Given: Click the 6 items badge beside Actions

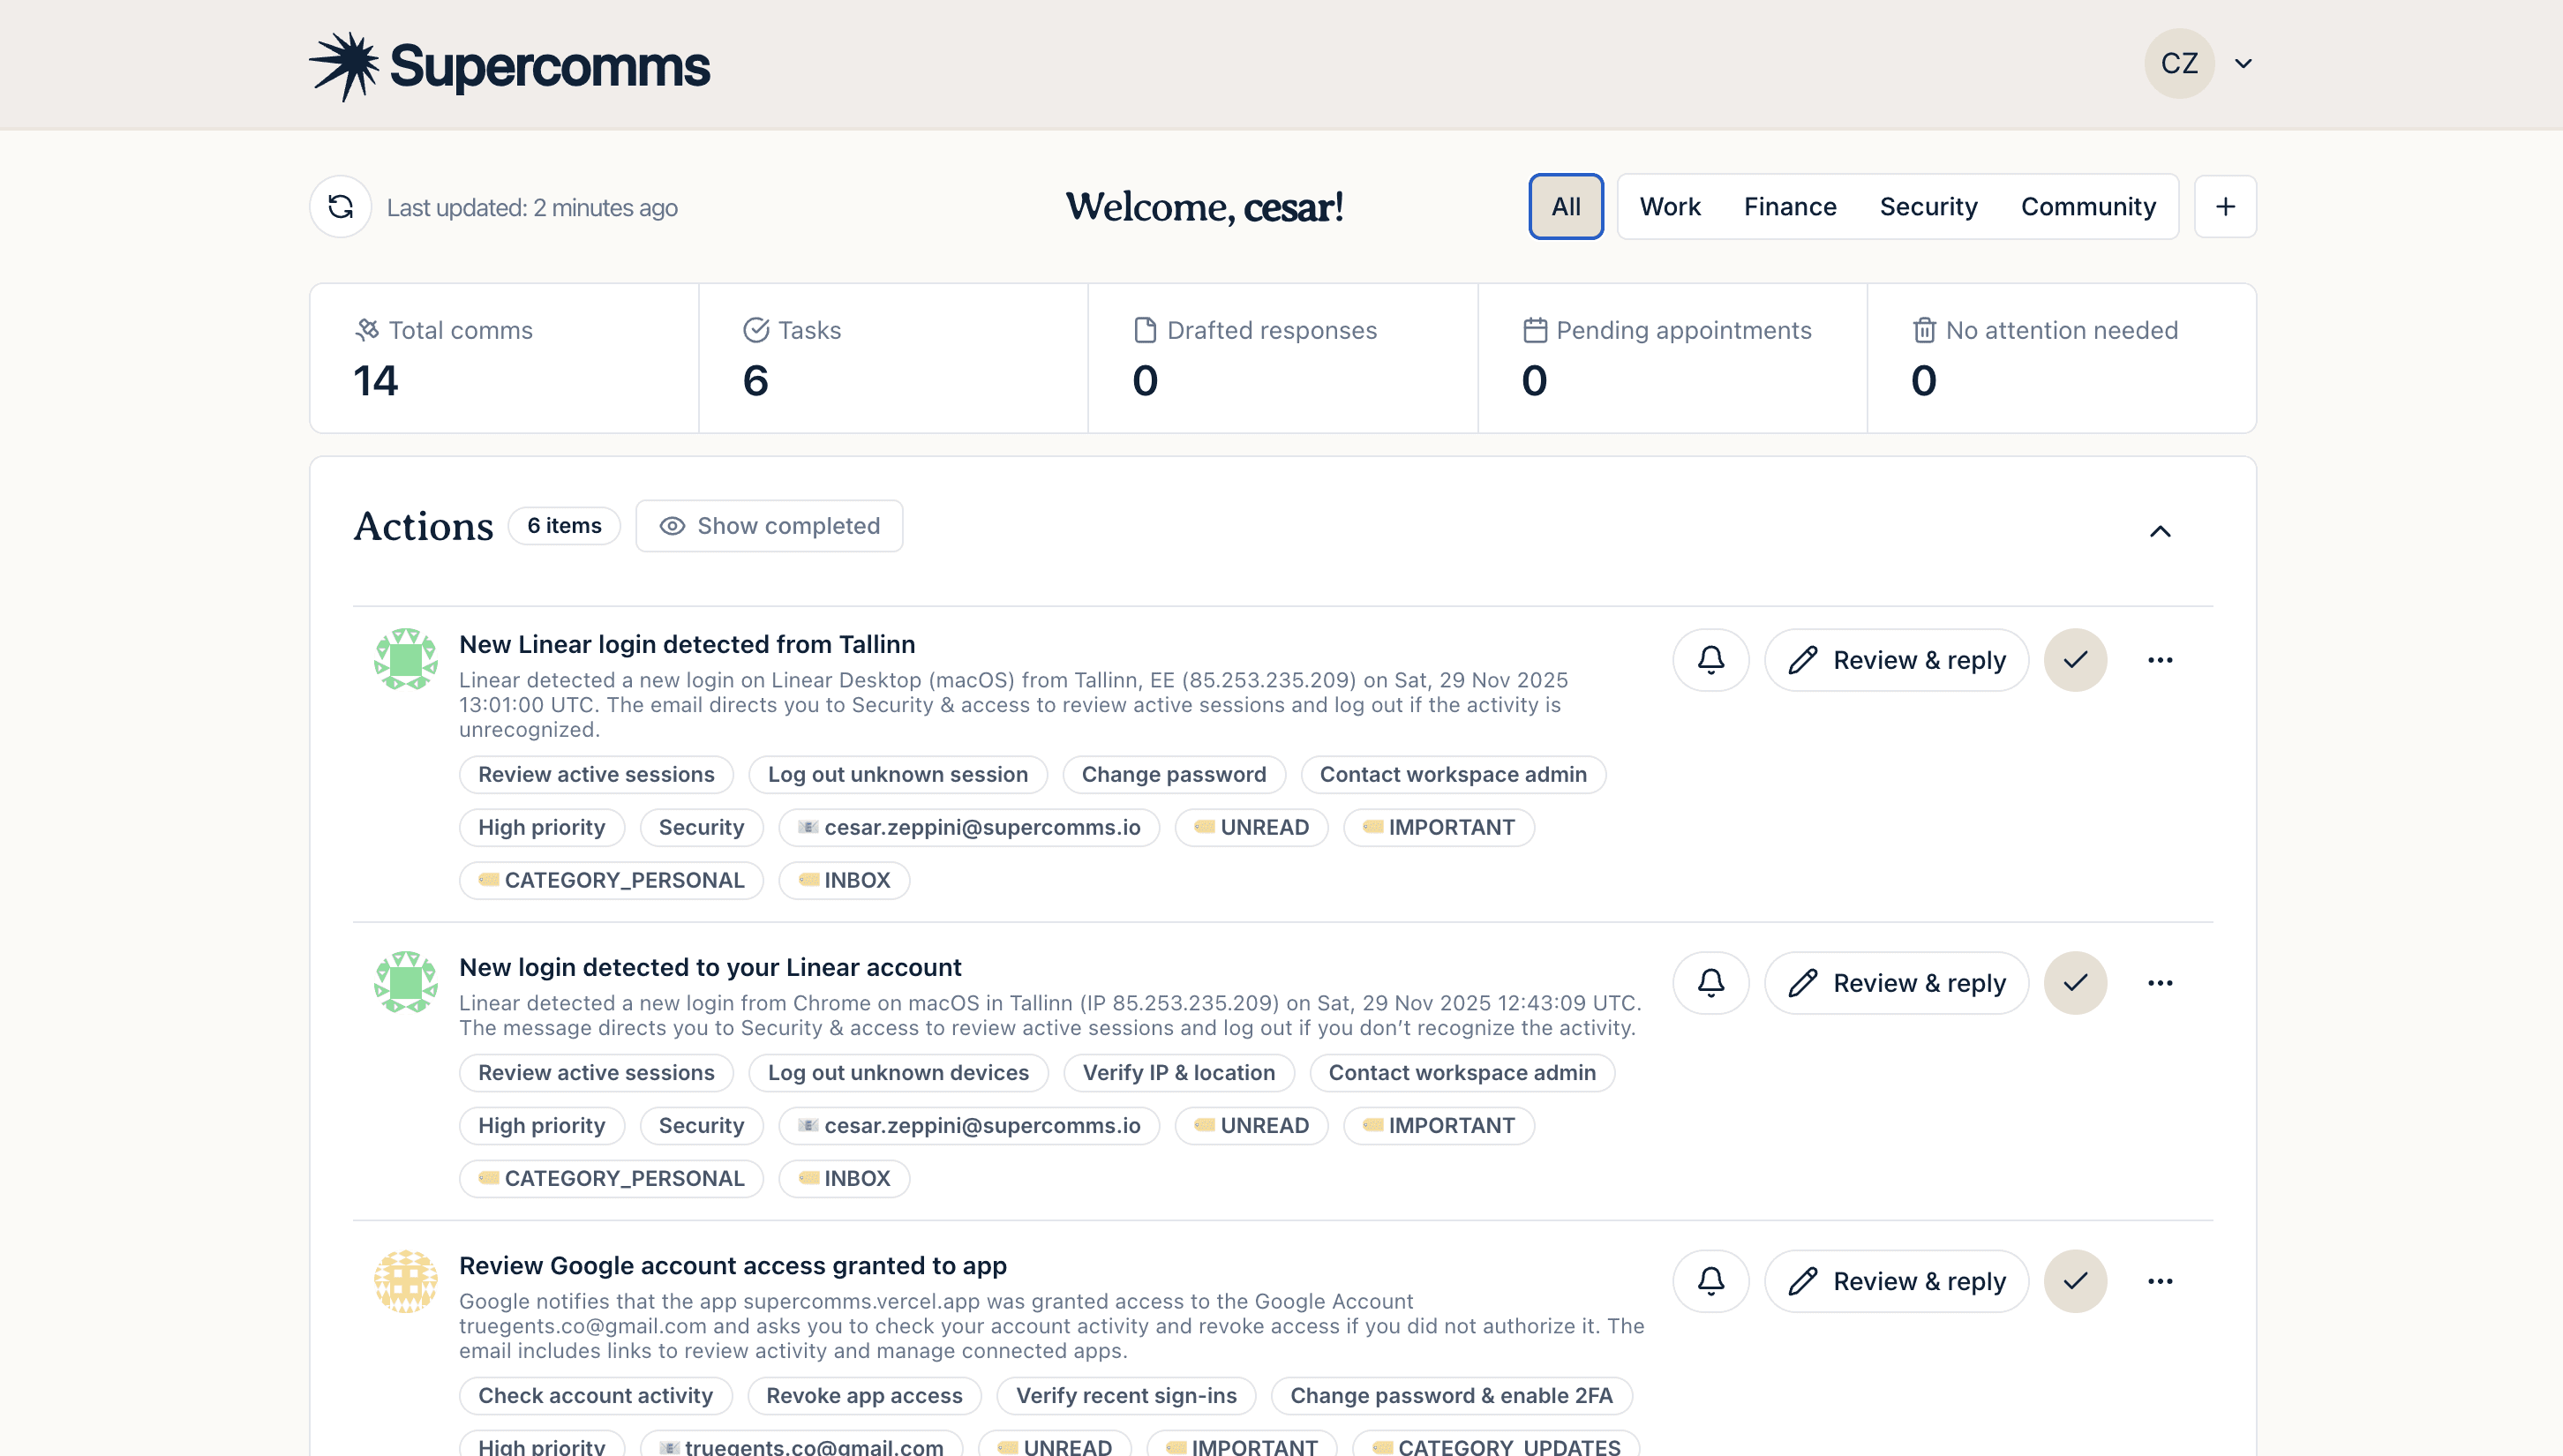Looking at the screenshot, I should click(564, 525).
